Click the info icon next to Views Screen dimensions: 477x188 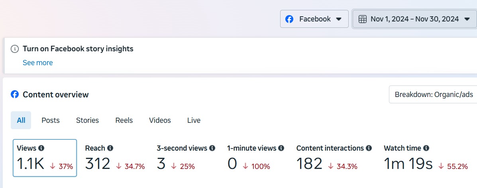[x=41, y=148]
